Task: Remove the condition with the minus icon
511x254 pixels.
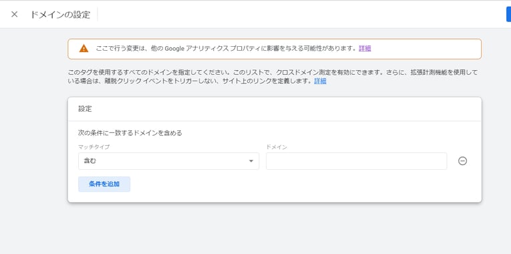Action: [x=462, y=161]
